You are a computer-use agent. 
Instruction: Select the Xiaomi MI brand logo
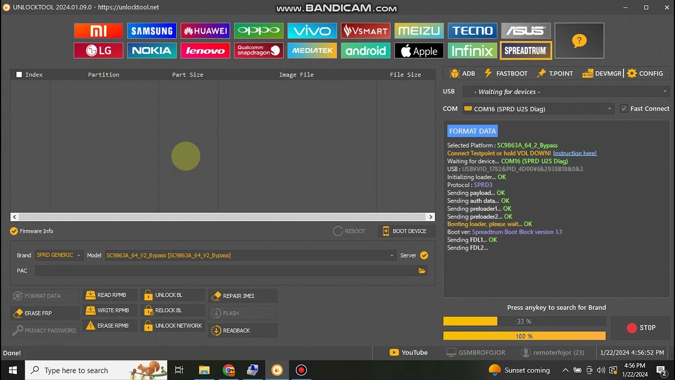pos(98,31)
